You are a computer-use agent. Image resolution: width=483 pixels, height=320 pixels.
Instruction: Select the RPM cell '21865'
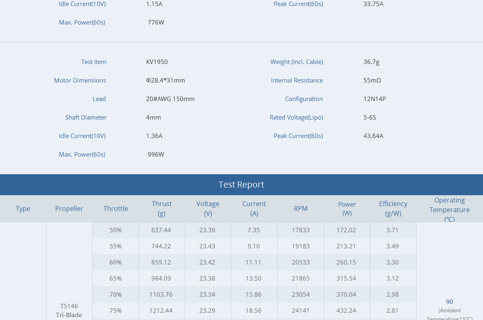click(x=301, y=279)
